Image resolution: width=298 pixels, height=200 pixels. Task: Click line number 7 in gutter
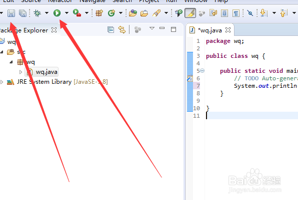(x=198, y=86)
